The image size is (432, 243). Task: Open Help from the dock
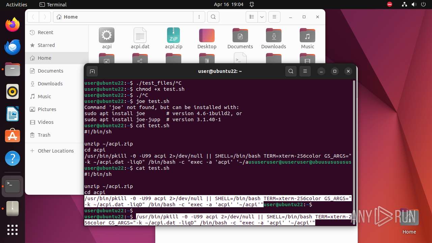[x=12, y=158]
